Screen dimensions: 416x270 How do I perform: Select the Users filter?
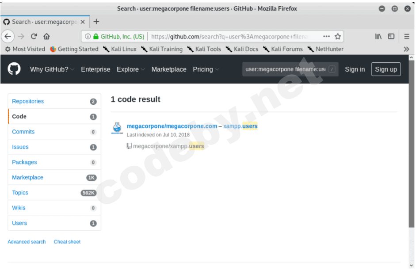coord(54,223)
